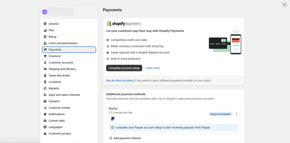Click the PayPal logo icon
The height and width of the screenshot is (143, 290).
(x=113, y=119)
